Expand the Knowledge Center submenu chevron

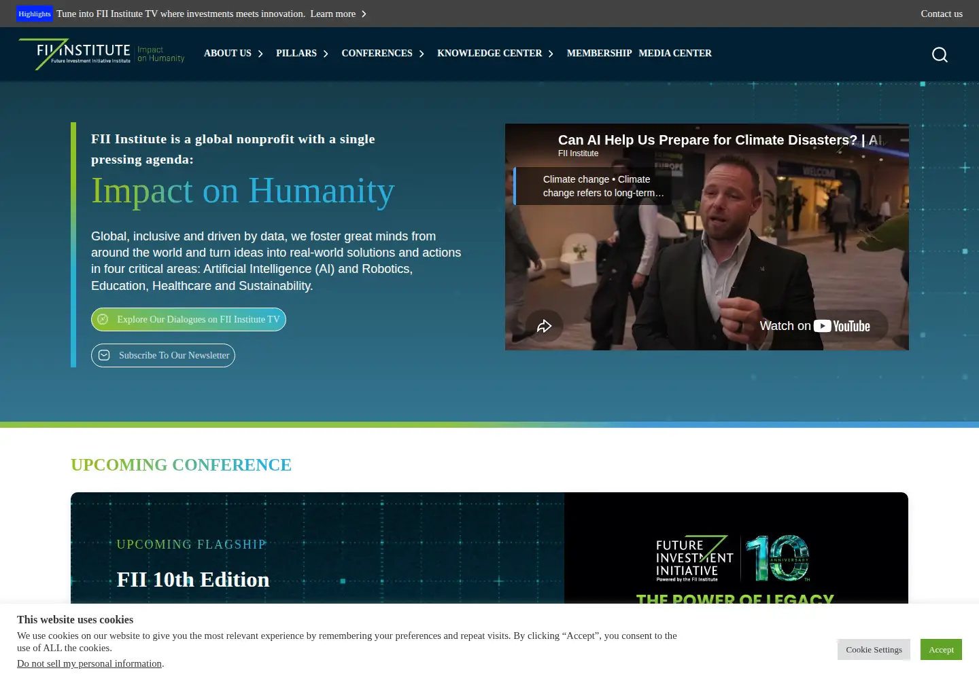click(x=551, y=54)
